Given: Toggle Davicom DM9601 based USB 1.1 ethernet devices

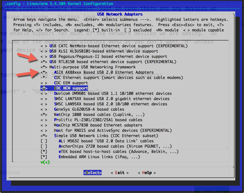Looking at the screenshot, I should click(x=106, y=94).
